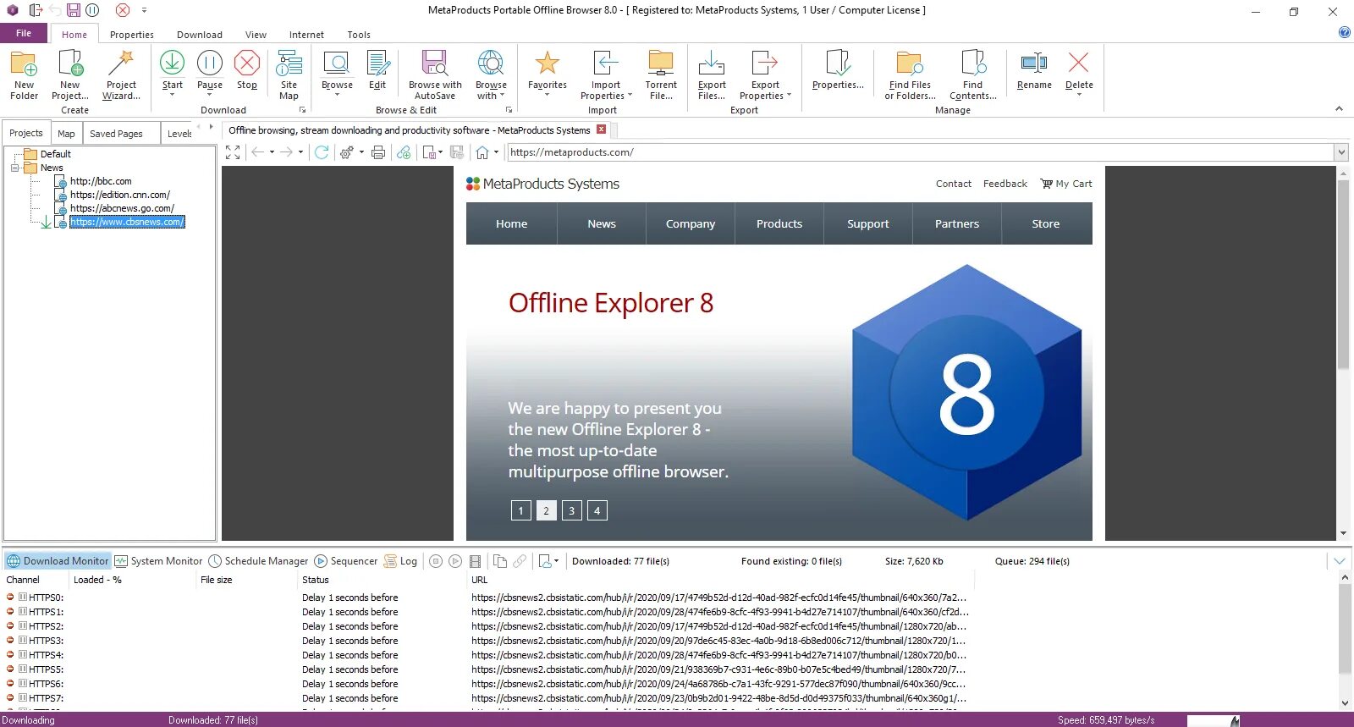This screenshot has width=1354, height=727.
Task: Open browser settings gear dropdown arrow
Action: pyautogui.click(x=361, y=152)
